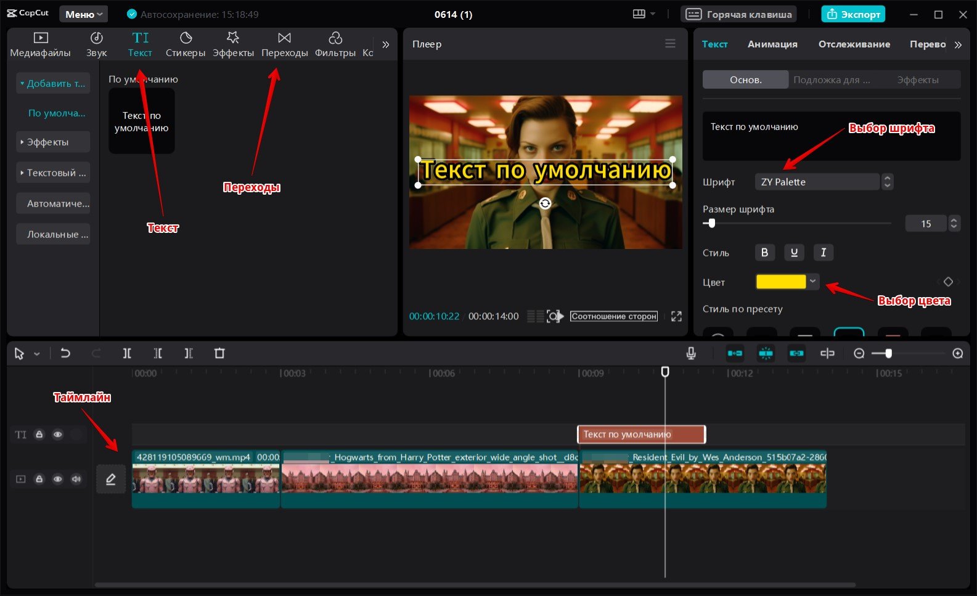Toggle Italic text style
The height and width of the screenshot is (596, 977).
pyautogui.click(x=824, y=252)
